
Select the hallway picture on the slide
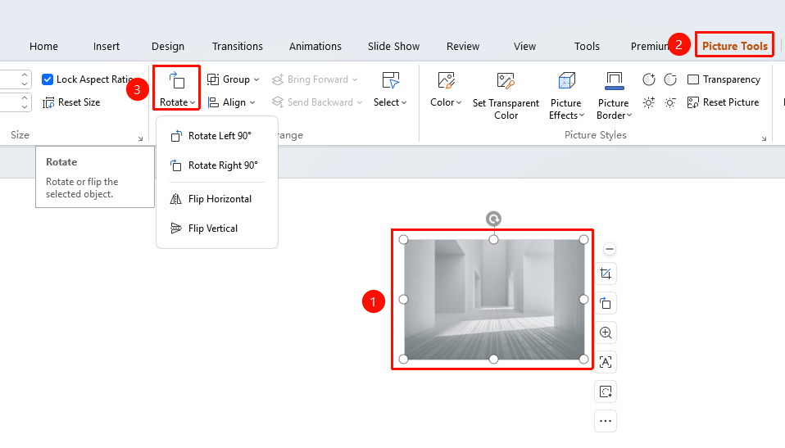[493, 299]
